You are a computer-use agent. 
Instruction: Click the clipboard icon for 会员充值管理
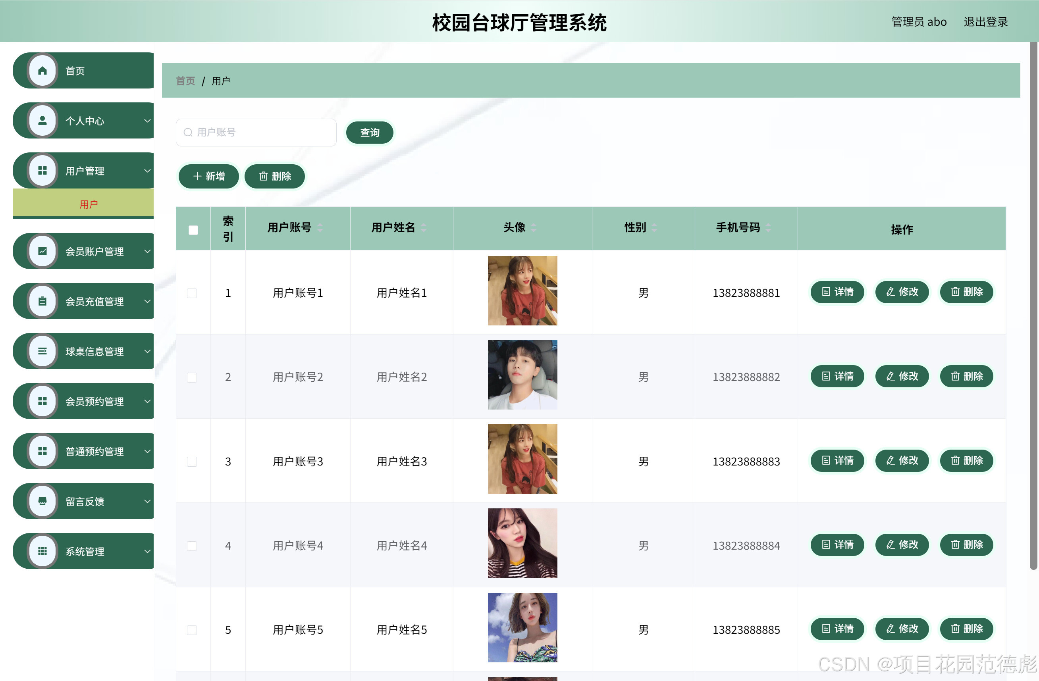pos(42,302)
